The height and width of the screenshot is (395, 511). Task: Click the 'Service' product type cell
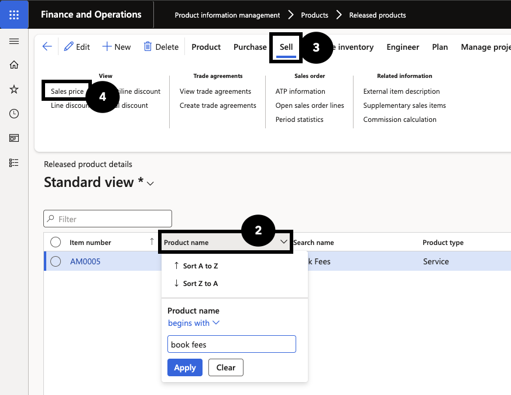pos(435,261)
